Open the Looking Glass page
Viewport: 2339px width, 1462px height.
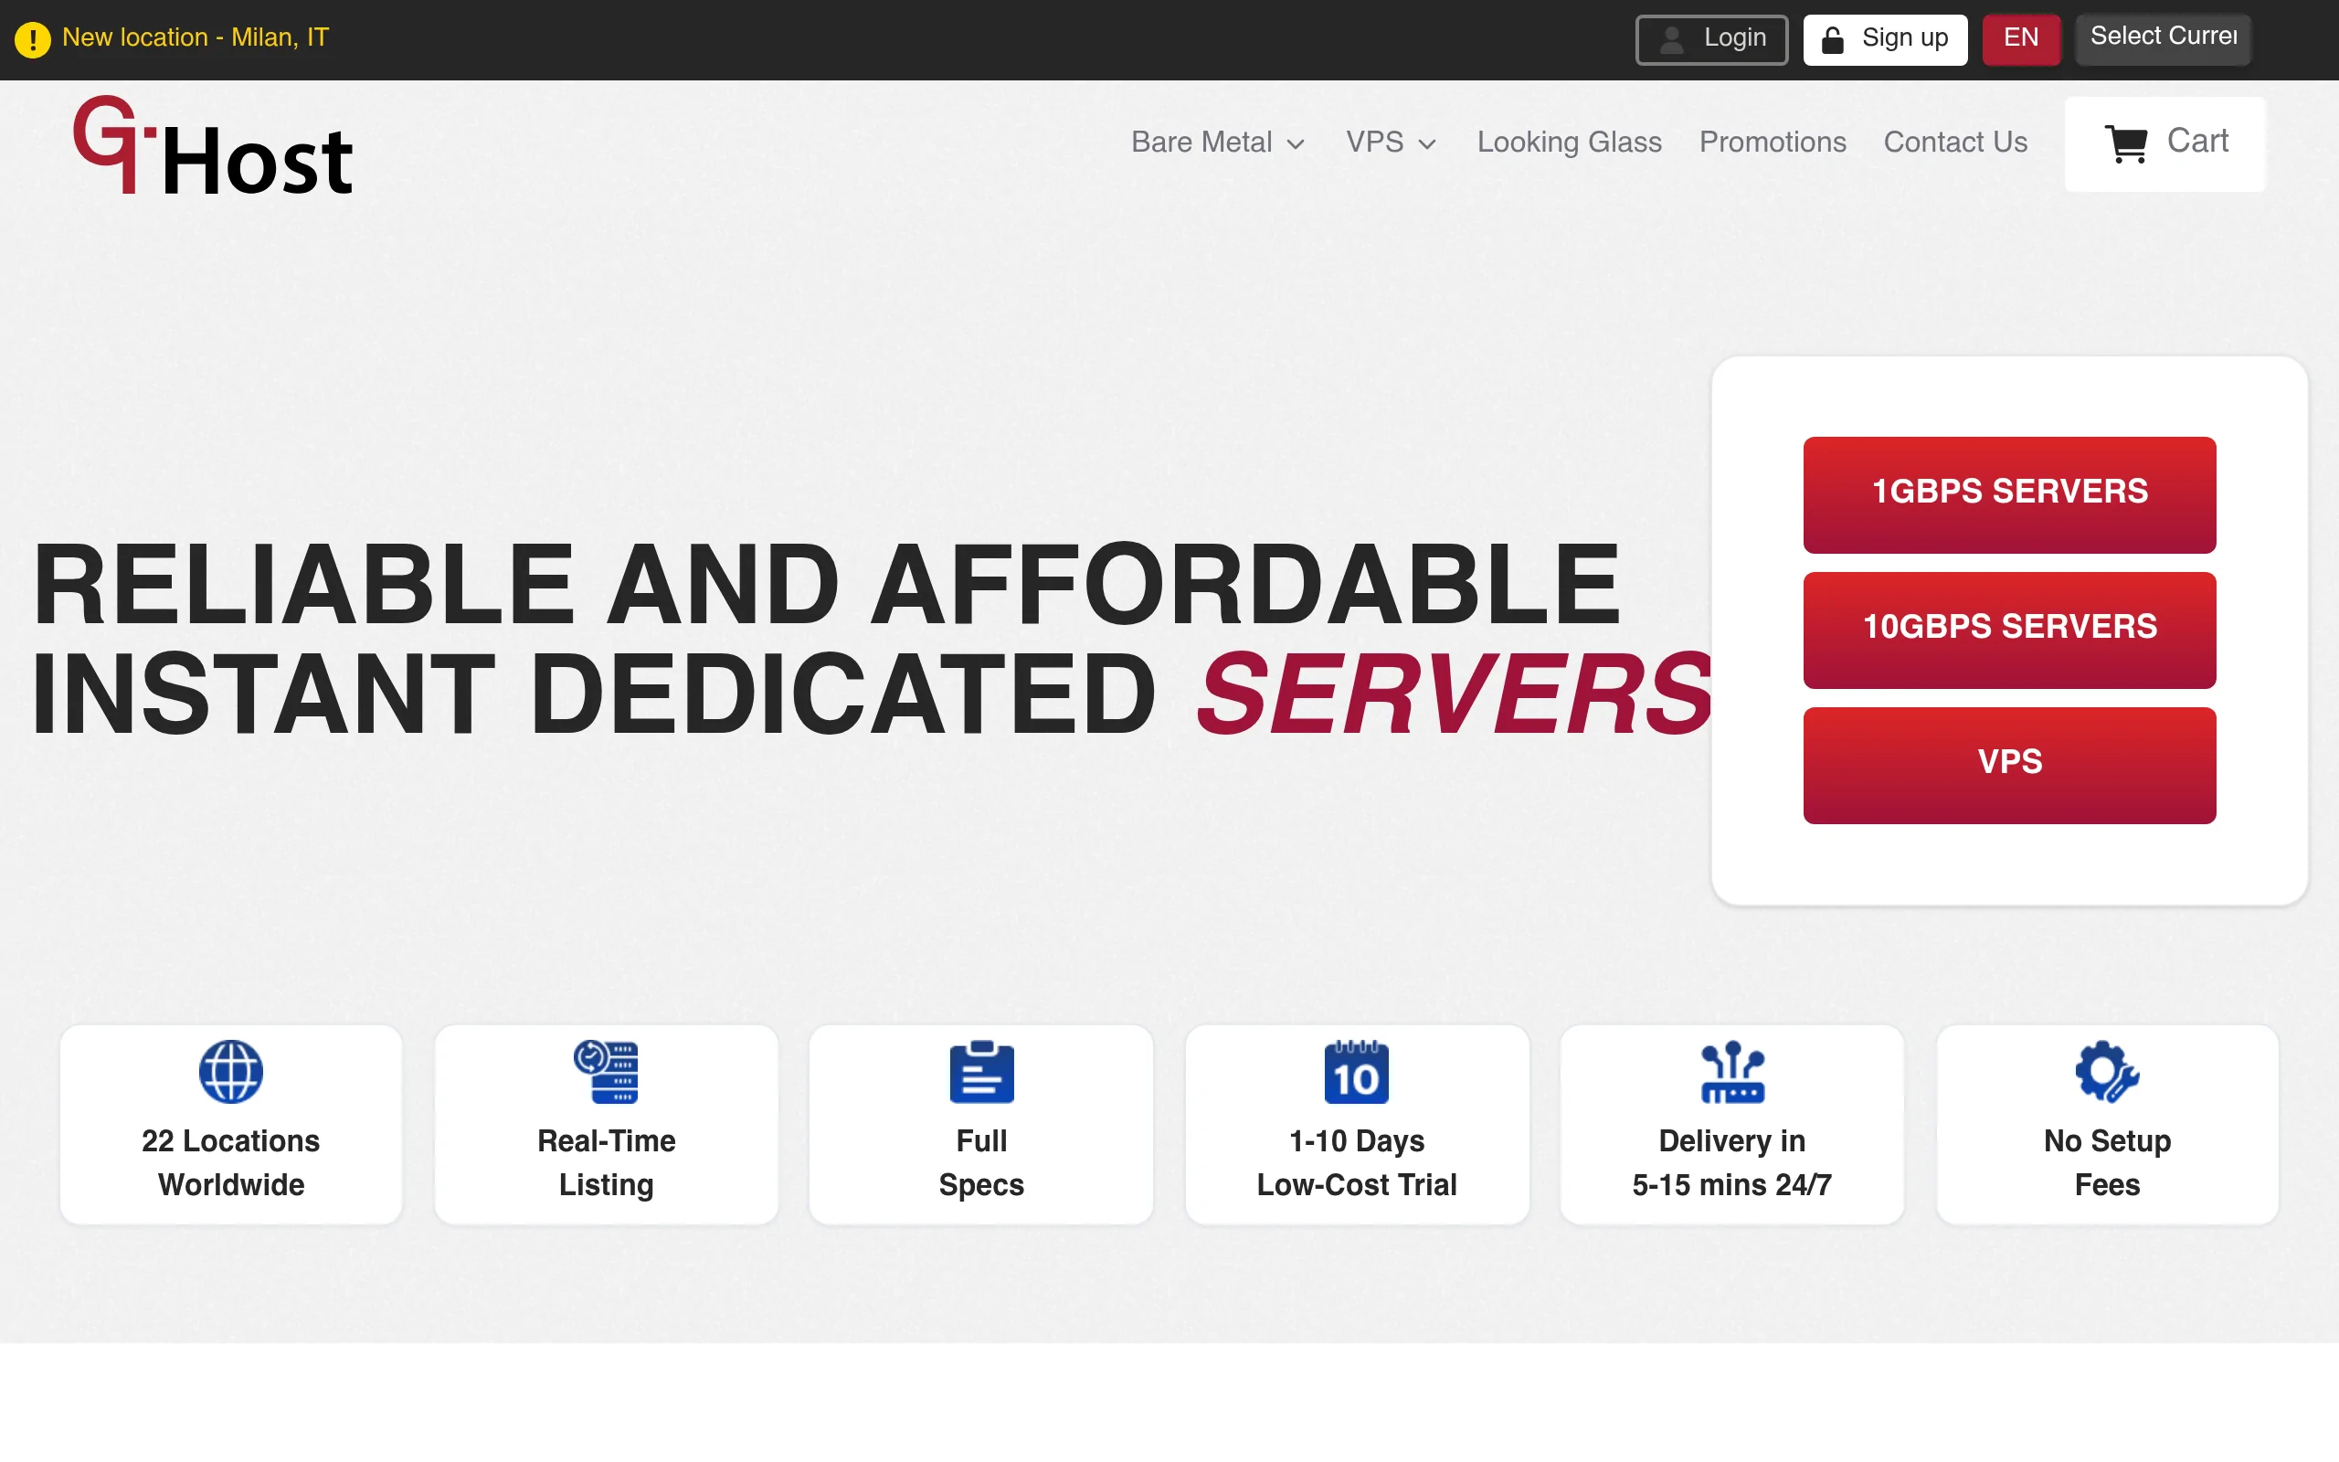pos(1570,143)
